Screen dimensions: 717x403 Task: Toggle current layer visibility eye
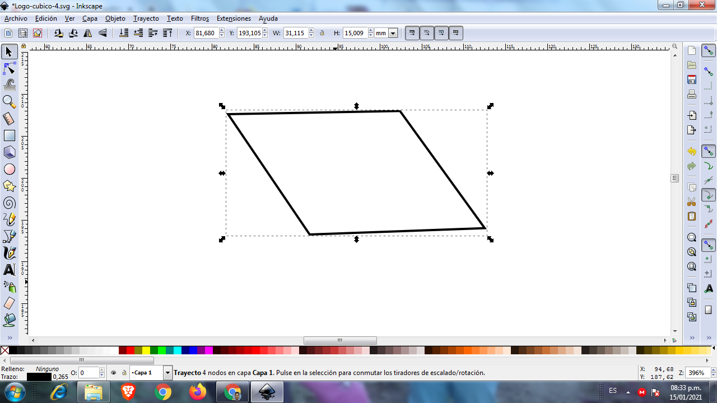[x=113, y=372]
